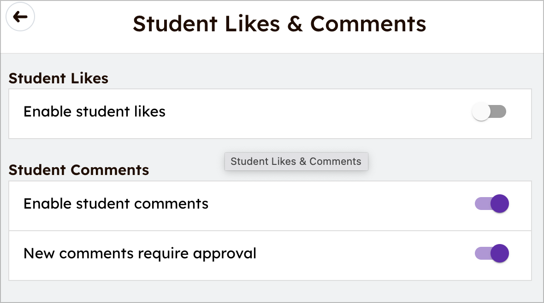The height and width of the screenshot is (303, 544).
Task: Click gray track of student likes switch
Action: click(x=500, y=112)
